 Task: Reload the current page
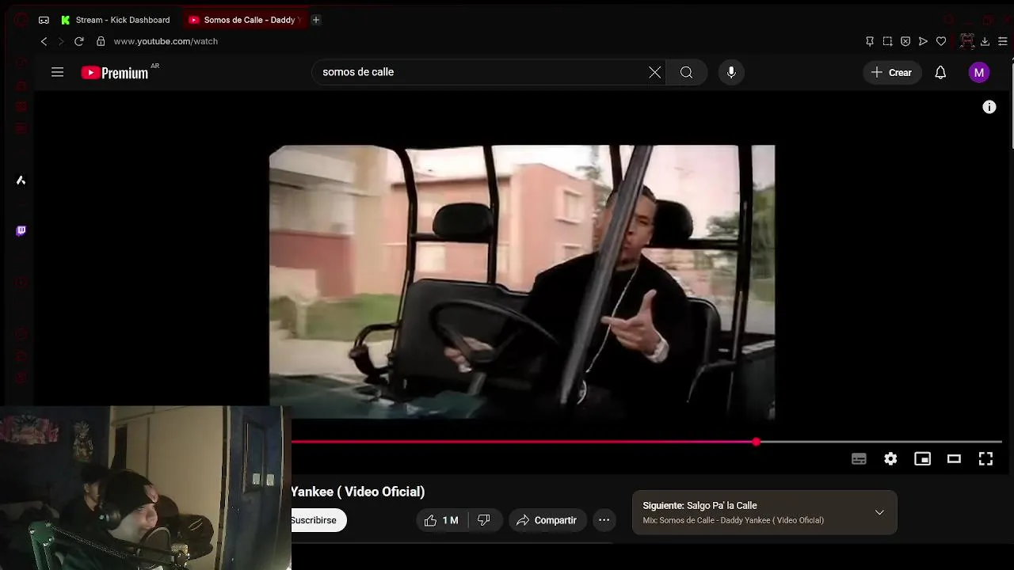79,41
